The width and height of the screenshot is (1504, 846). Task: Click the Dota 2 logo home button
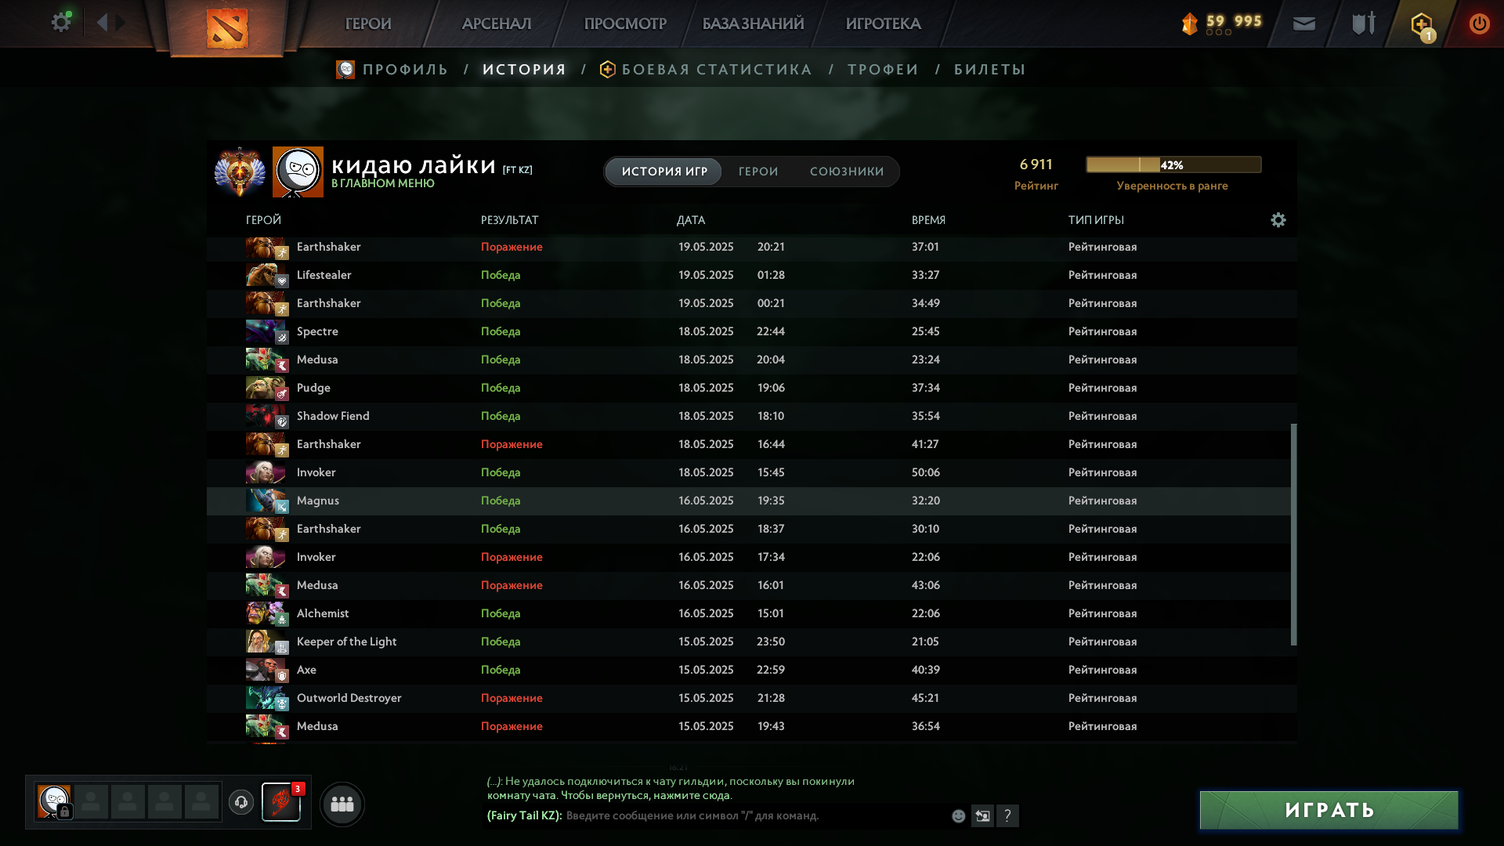(227, 28)
